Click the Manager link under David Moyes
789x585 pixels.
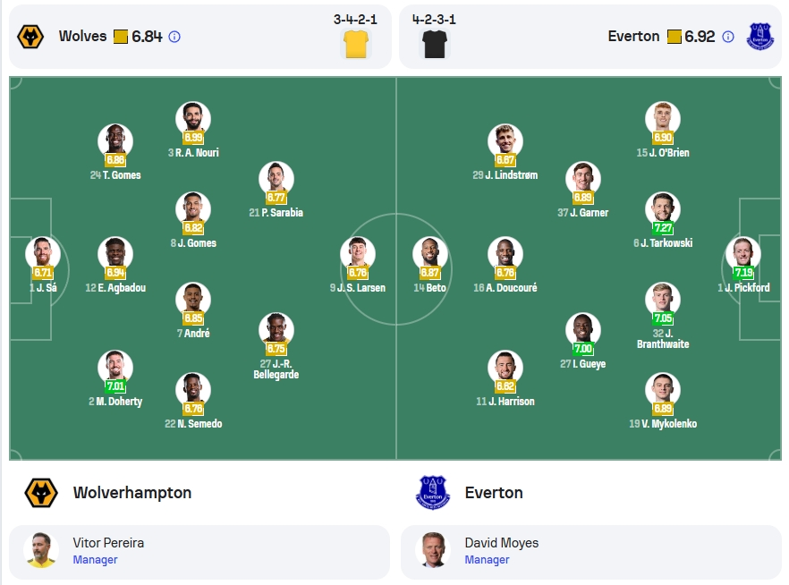coord(487,559)
